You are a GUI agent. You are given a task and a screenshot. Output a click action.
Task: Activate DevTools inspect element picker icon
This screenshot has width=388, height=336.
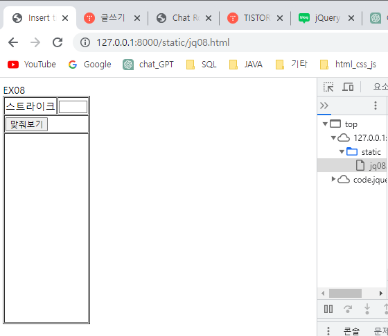click(328, 87)
